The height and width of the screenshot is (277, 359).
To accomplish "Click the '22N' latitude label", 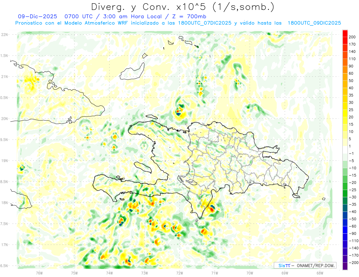I will click(4, 35).
